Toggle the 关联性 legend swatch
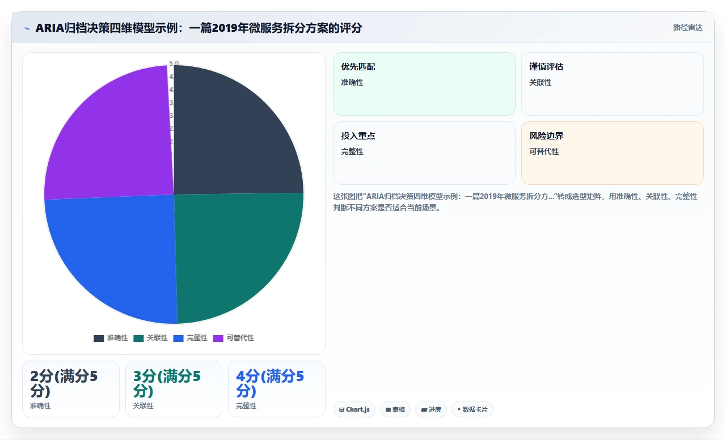726x440 pixels. (x=139, y=338)
